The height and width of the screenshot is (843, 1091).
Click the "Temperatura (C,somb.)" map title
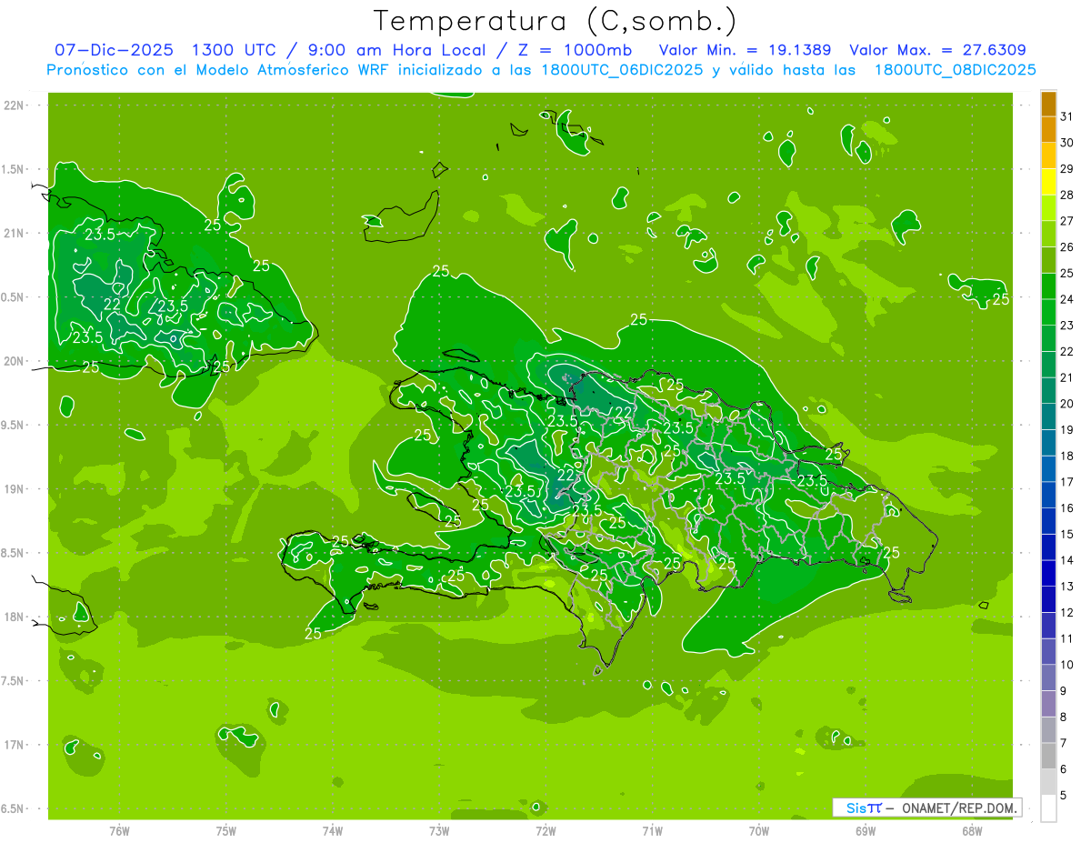click(555, 20)
